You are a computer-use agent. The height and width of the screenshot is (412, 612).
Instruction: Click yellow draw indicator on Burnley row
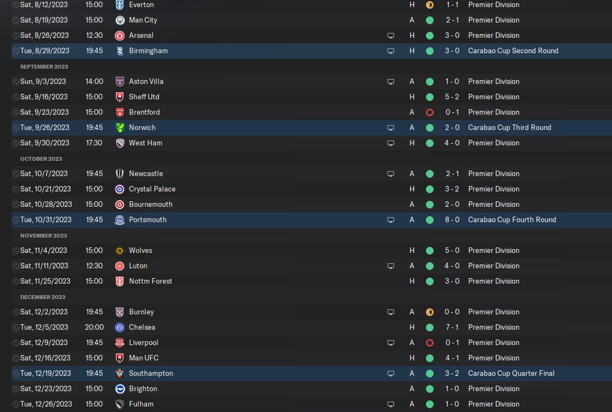click(x=430, y=312)
